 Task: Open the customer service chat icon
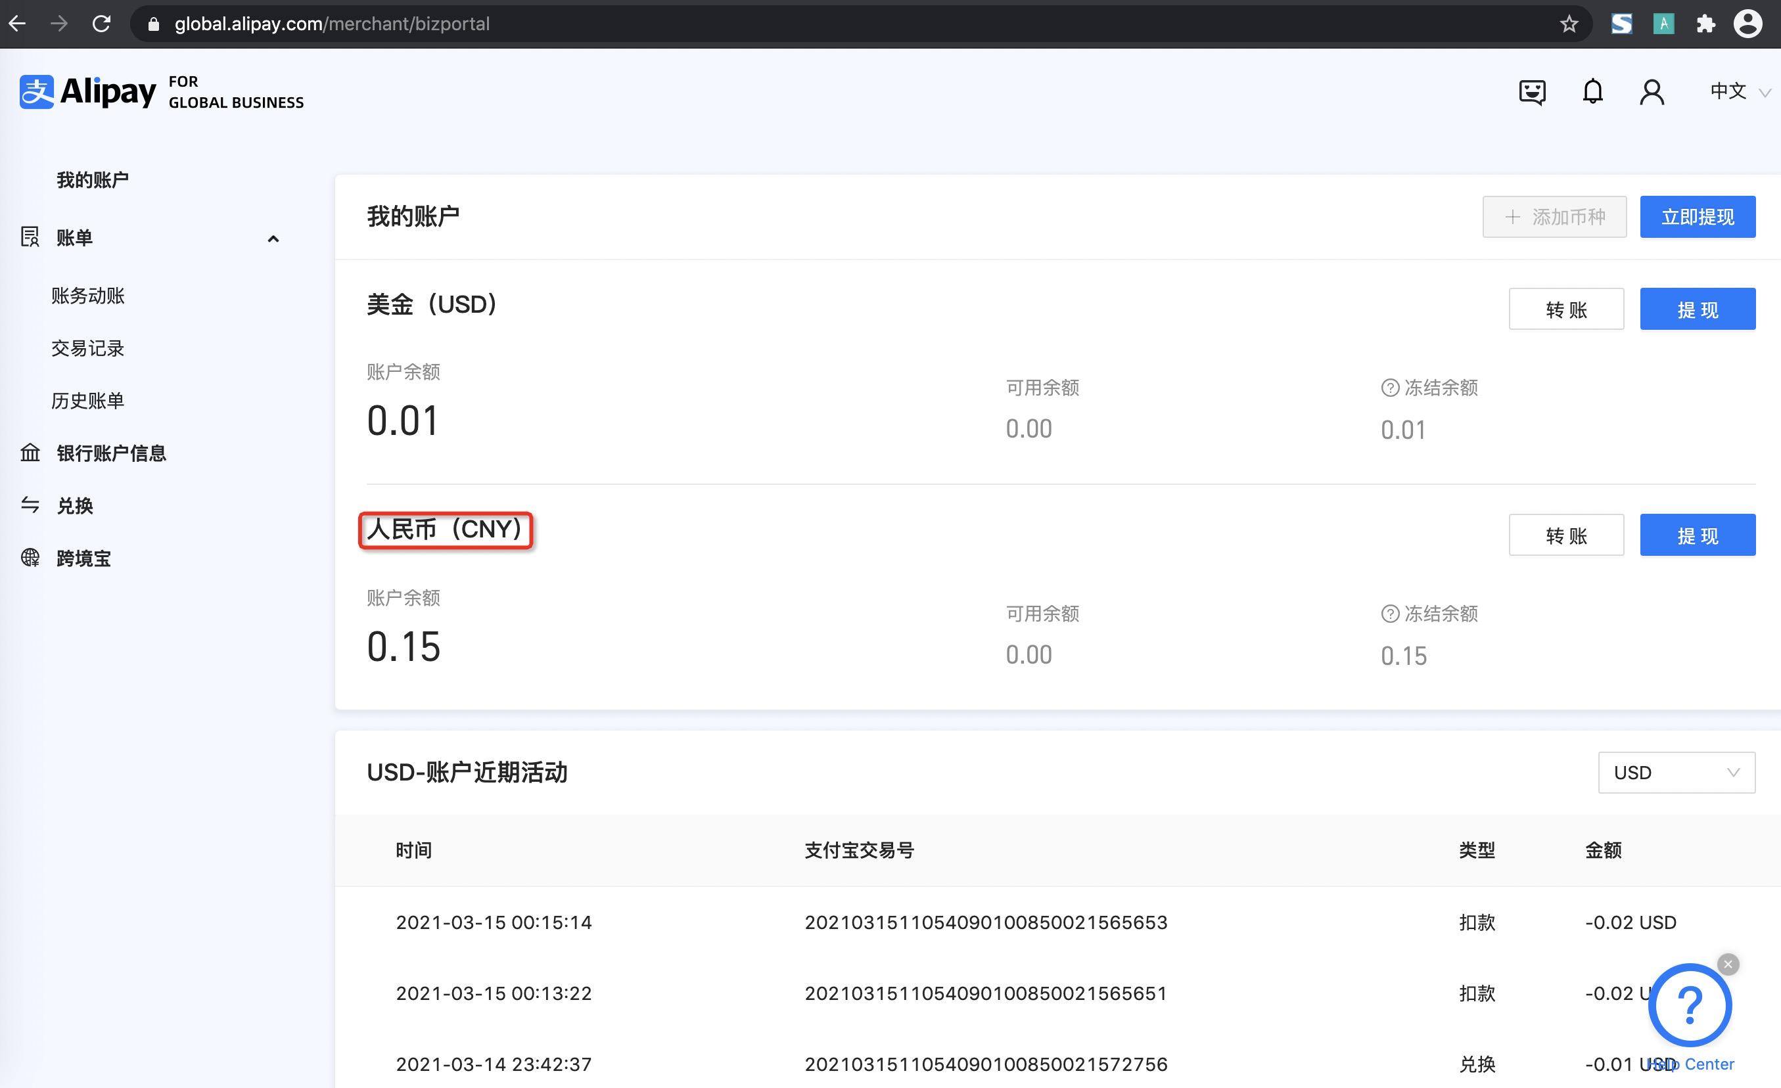pos(1533,91)
